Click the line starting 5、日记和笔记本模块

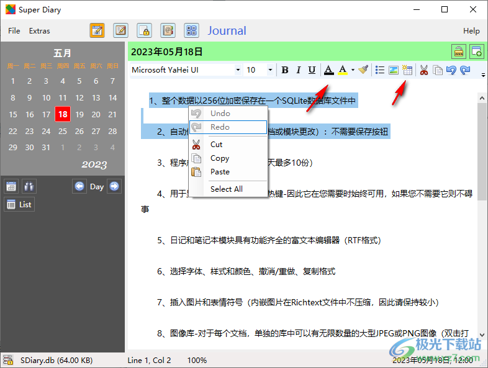[269, 240]
